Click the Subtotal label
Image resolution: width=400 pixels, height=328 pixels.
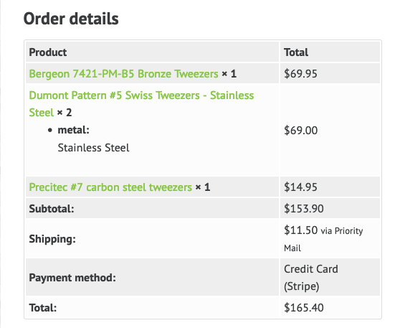(52, 209)
